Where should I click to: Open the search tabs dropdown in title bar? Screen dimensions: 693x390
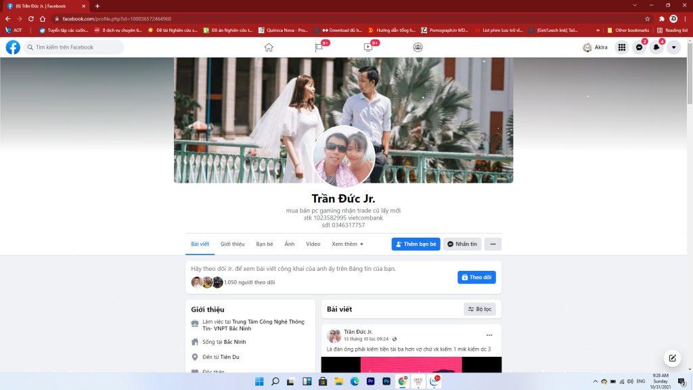tap(635, 5)
